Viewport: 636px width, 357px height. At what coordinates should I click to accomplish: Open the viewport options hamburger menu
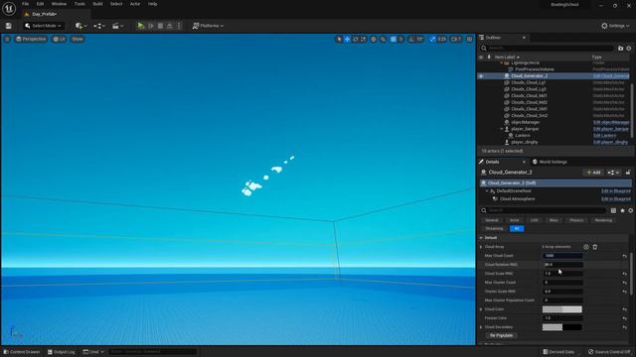pyautogui.click(x=7, y=40)
